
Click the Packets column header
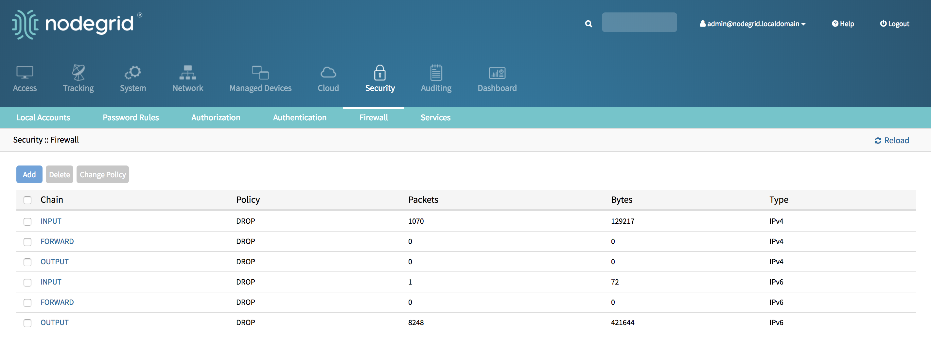click(x=423, y=200)
